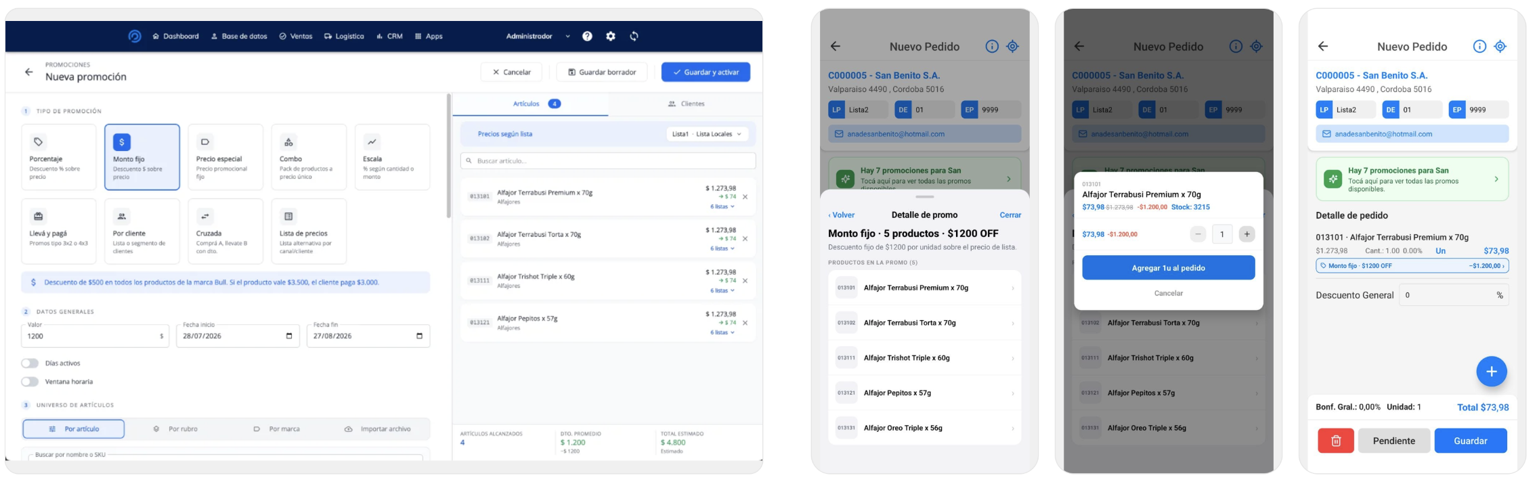The image size is (1537, 486).
Task: Tap Cerrar in the promo detail sheet
Action: 1010,215
